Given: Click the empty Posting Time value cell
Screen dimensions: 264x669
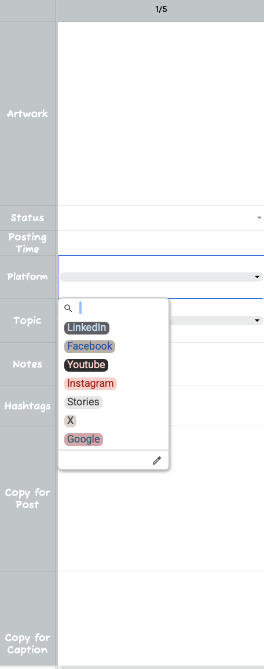Looking at the screenshot, I should tap(161, 243).
